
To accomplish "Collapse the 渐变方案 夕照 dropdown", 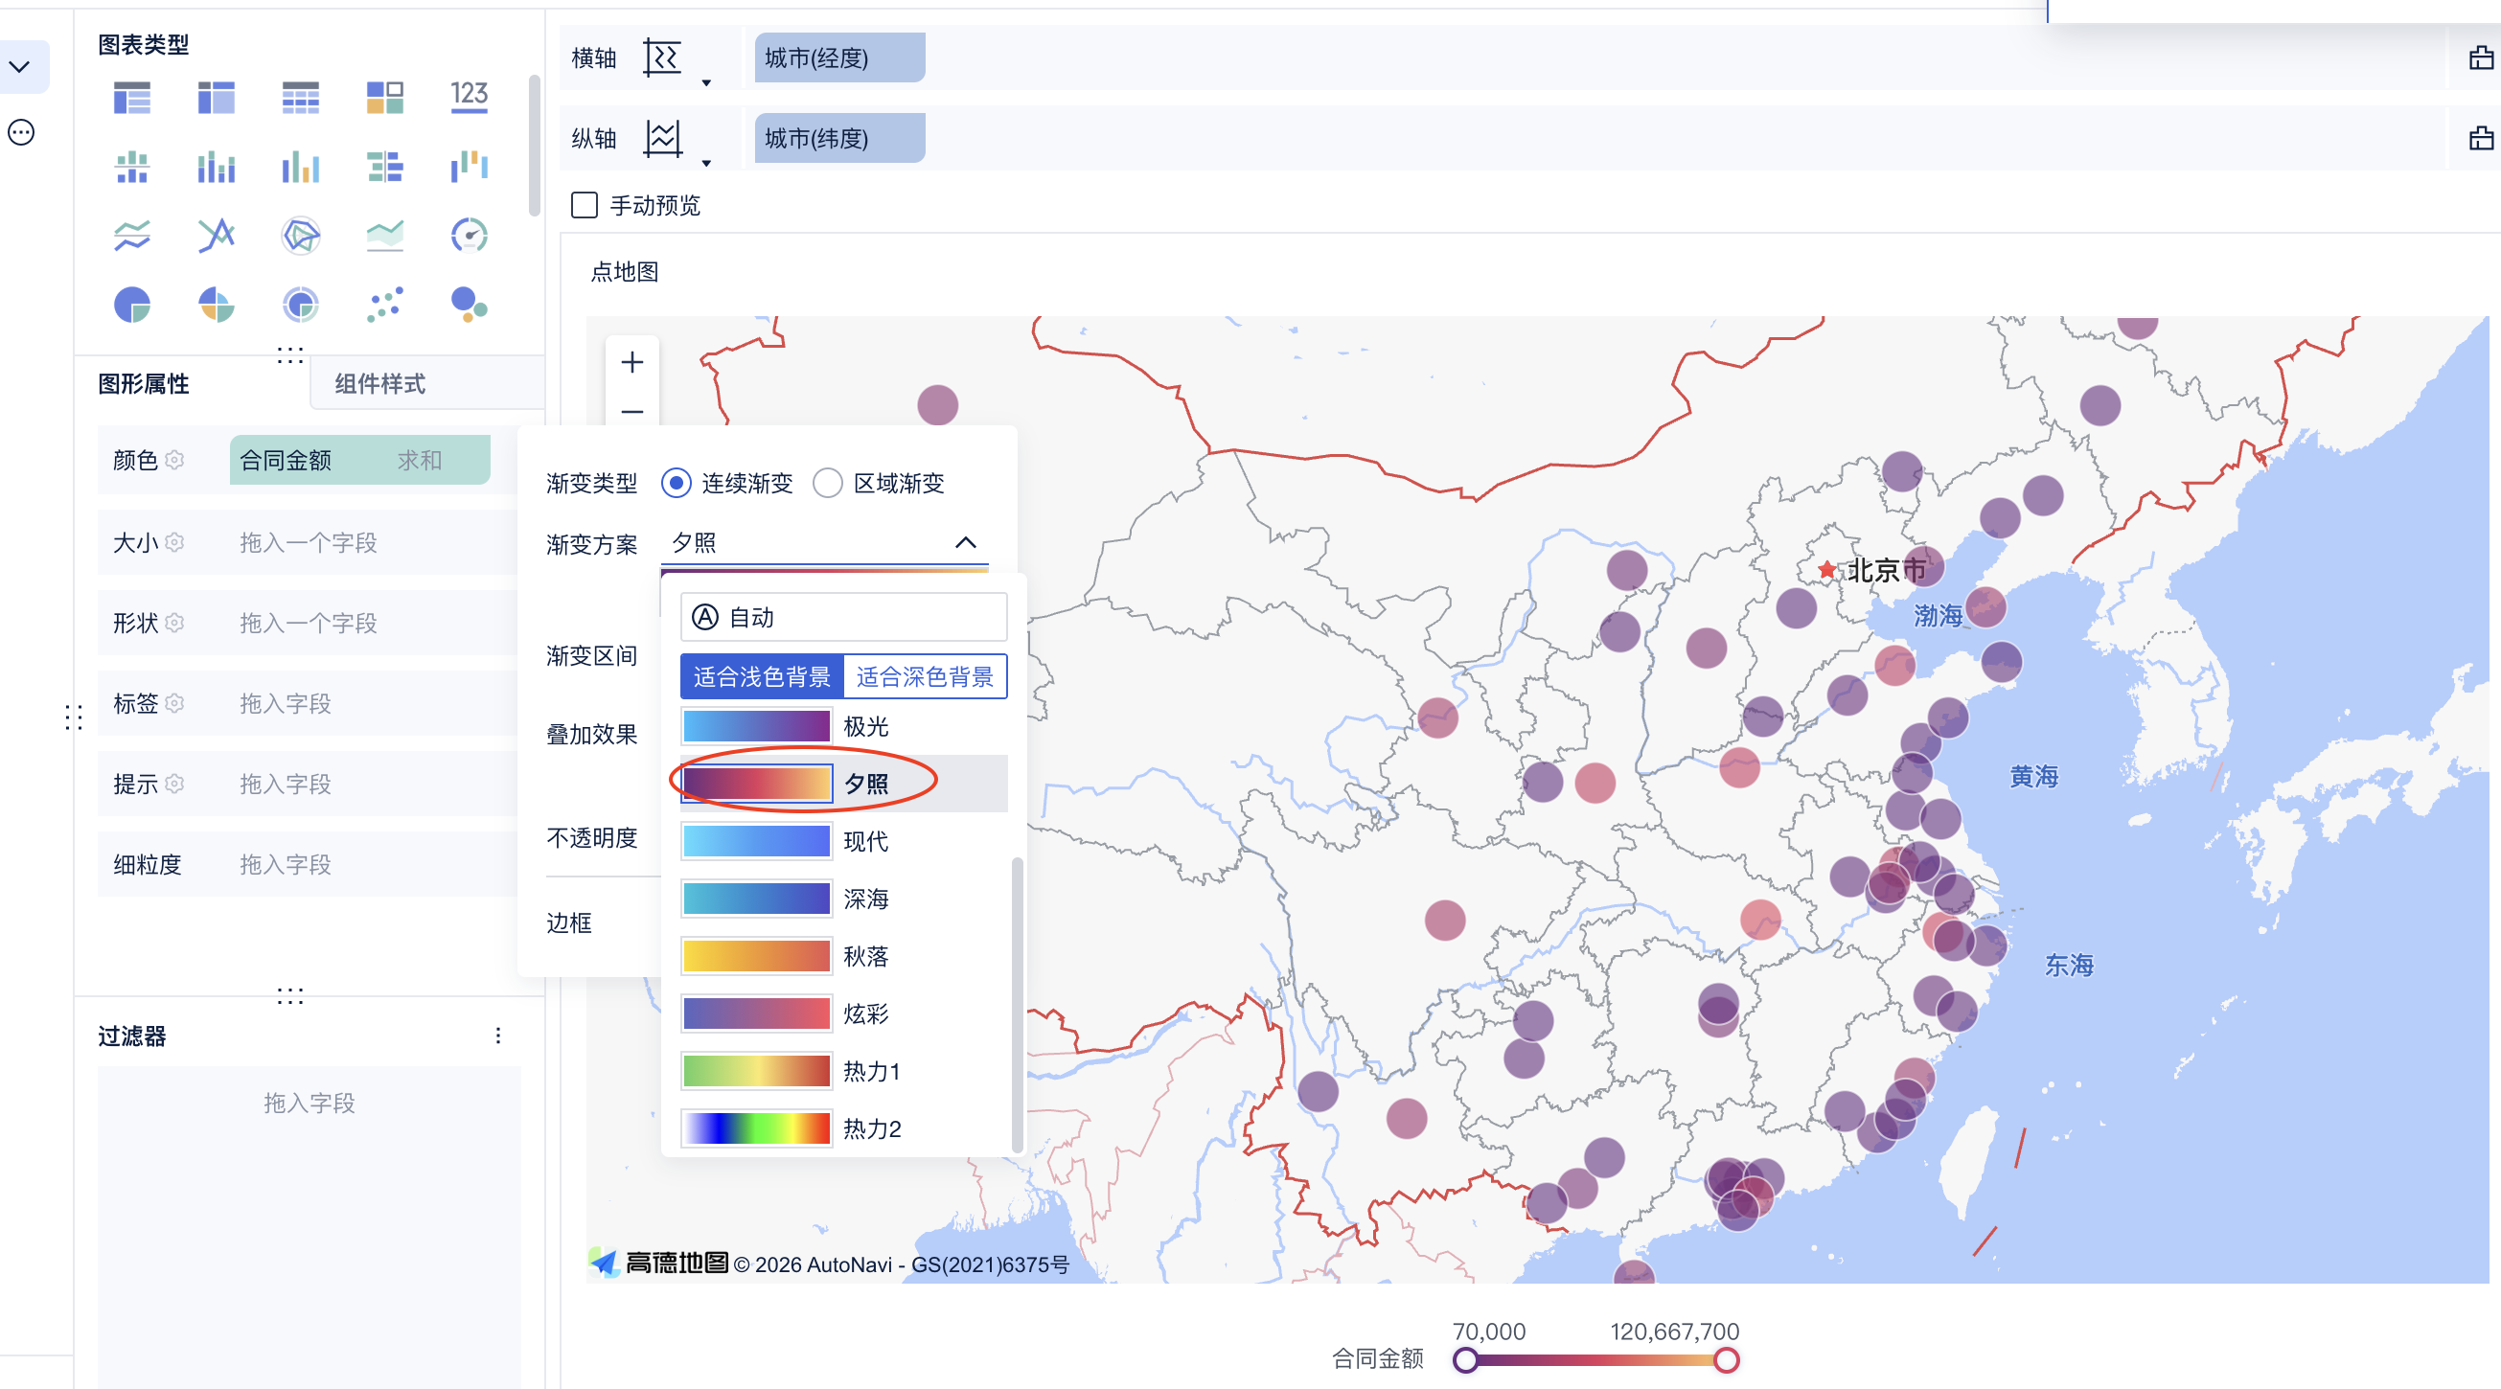I will [965, 542].
